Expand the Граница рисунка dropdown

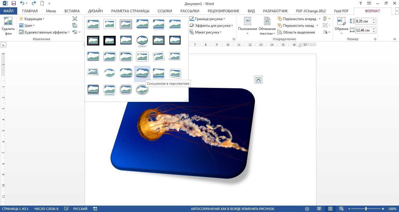pyautogui.click(x=207, y=19)
